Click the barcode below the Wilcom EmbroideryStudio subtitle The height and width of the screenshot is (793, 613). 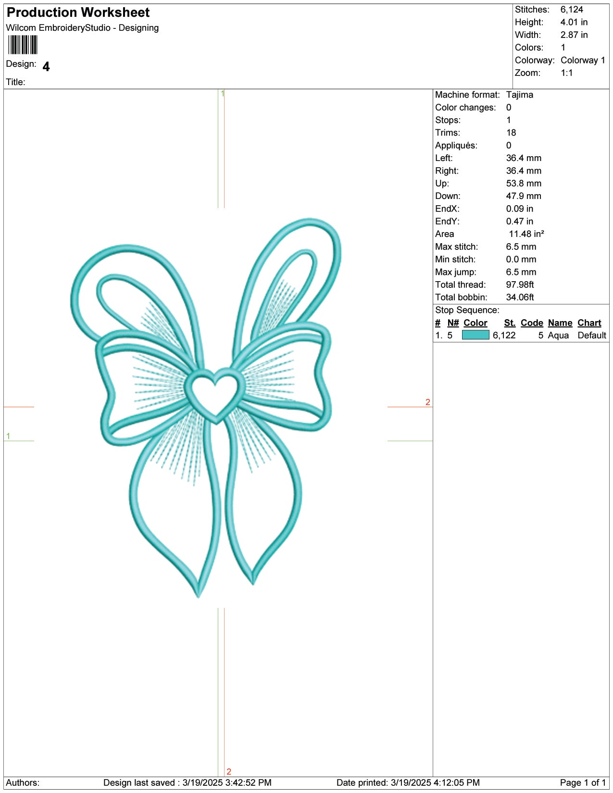pyautogui.click(x=23, y=45)
